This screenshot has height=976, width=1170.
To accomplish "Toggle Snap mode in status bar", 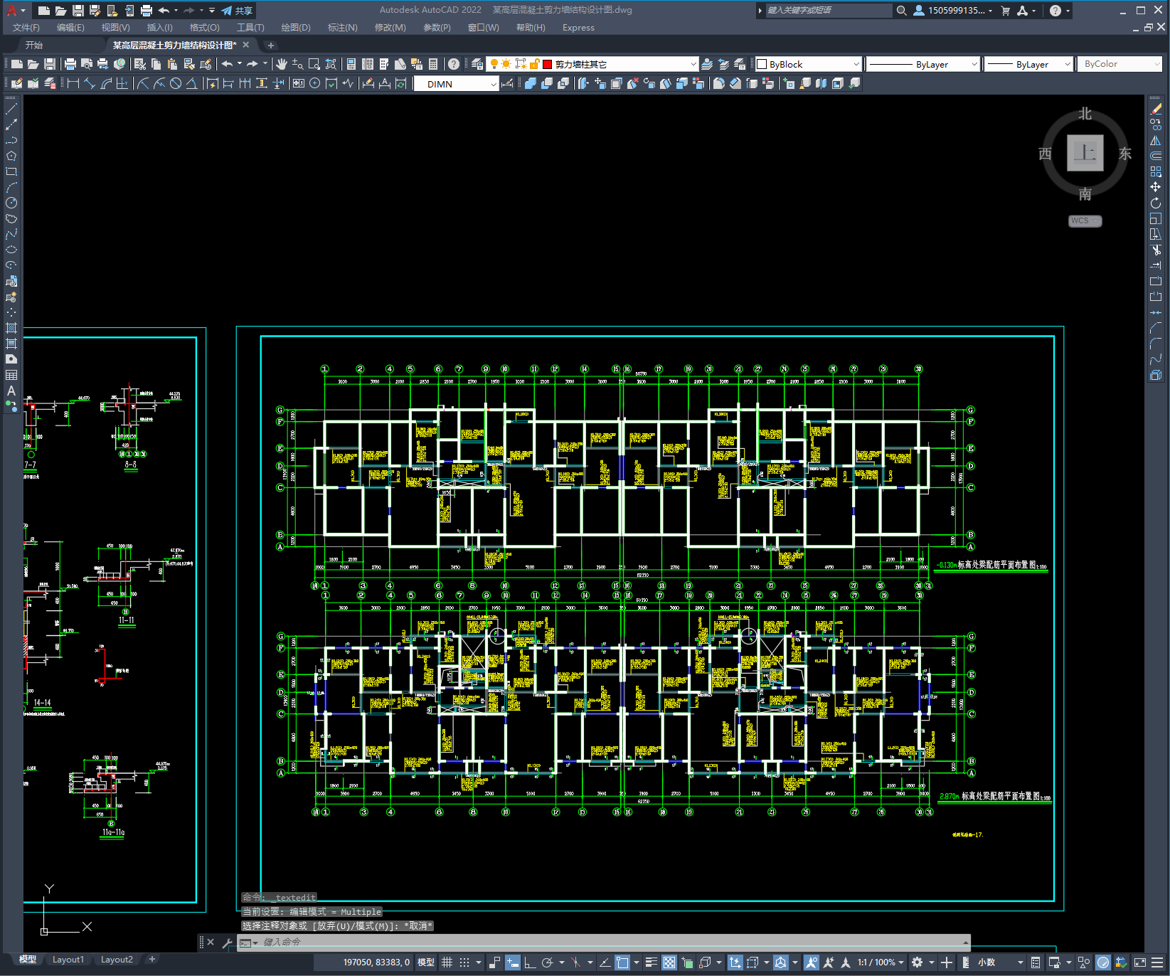I will pos(464,962).
